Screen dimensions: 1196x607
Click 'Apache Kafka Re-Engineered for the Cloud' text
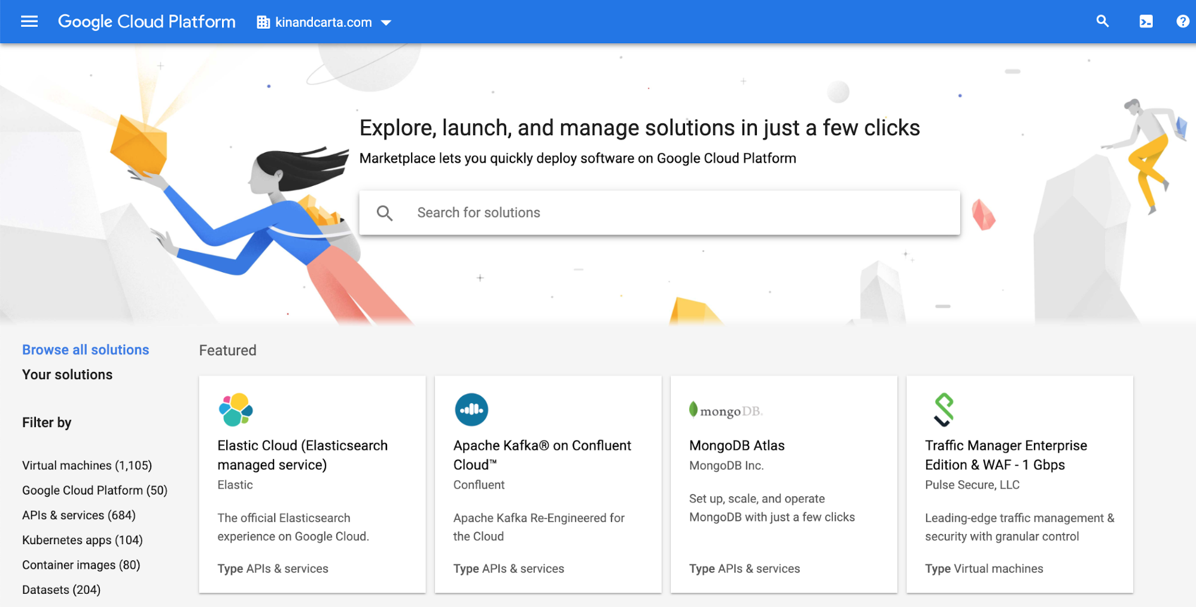pyautogui.click(x=538, y=527)
